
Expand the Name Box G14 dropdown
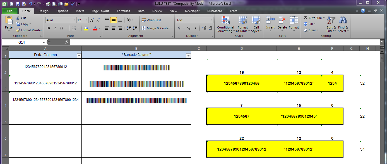[x=44, y=42]
